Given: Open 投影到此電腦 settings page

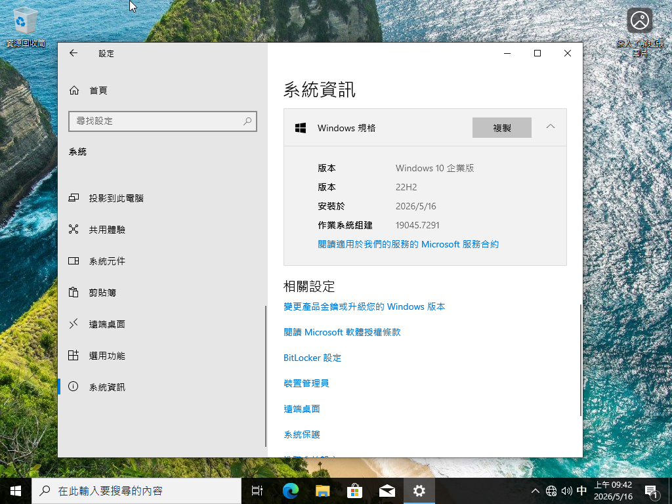Looking at the screenshot, I should coord(162,198).
